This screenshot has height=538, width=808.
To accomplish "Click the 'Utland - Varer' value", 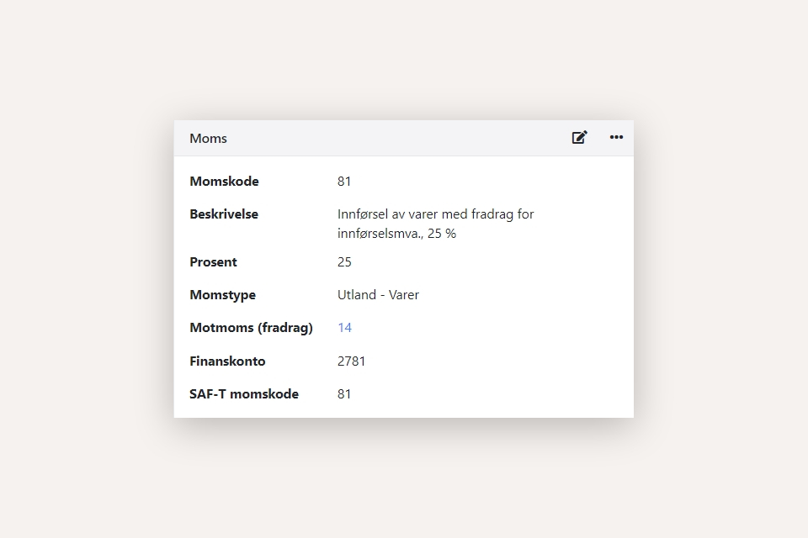I will pyautogui.click(x=378, y=295).
